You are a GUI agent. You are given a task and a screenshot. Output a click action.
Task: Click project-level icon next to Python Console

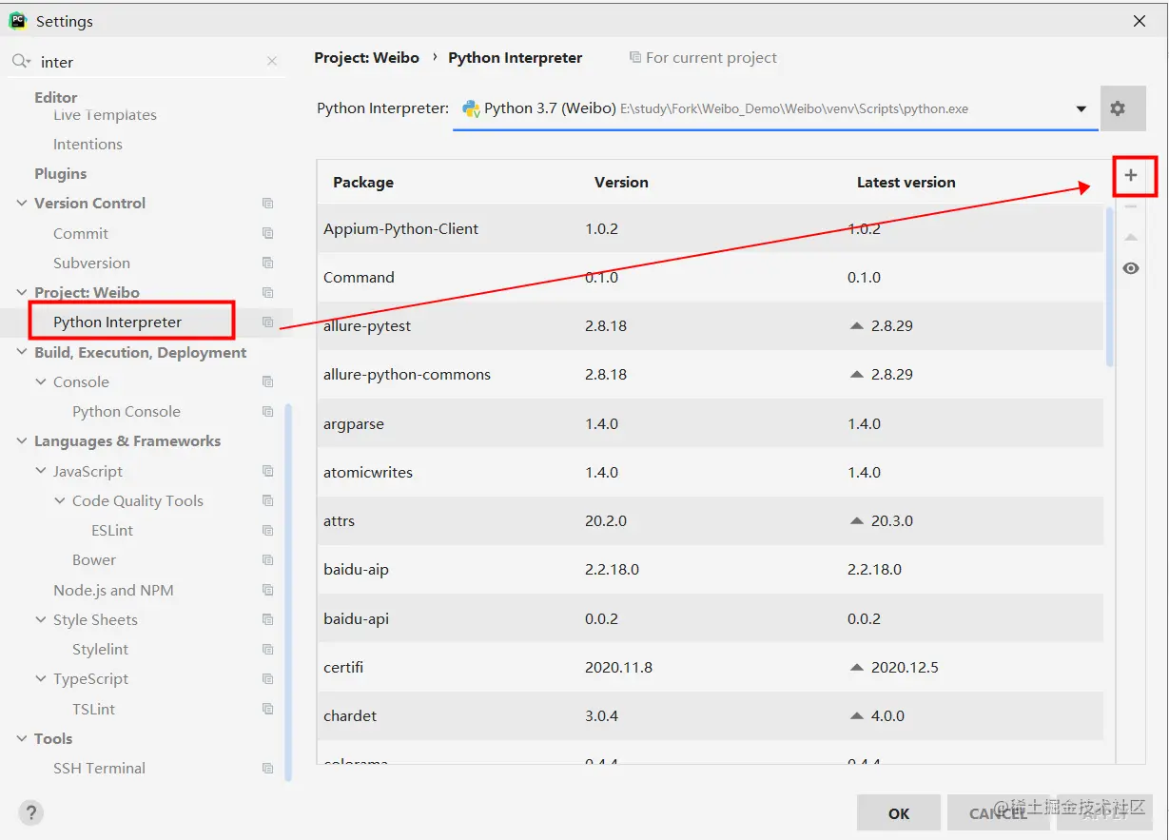point(268,412)
